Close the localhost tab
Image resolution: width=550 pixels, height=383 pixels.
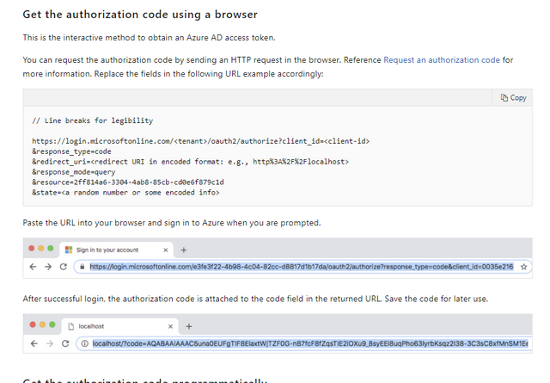[x=170, y=326]
